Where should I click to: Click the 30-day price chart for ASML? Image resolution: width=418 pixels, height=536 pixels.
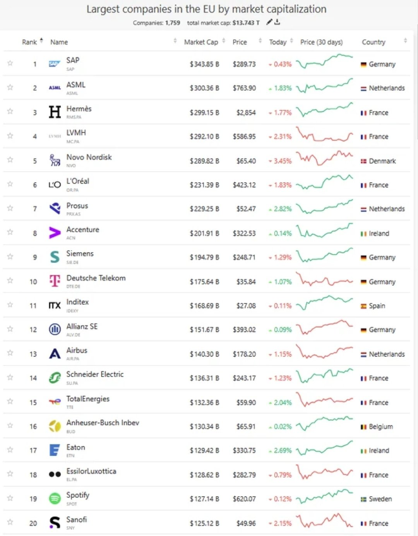click(324, 86)
